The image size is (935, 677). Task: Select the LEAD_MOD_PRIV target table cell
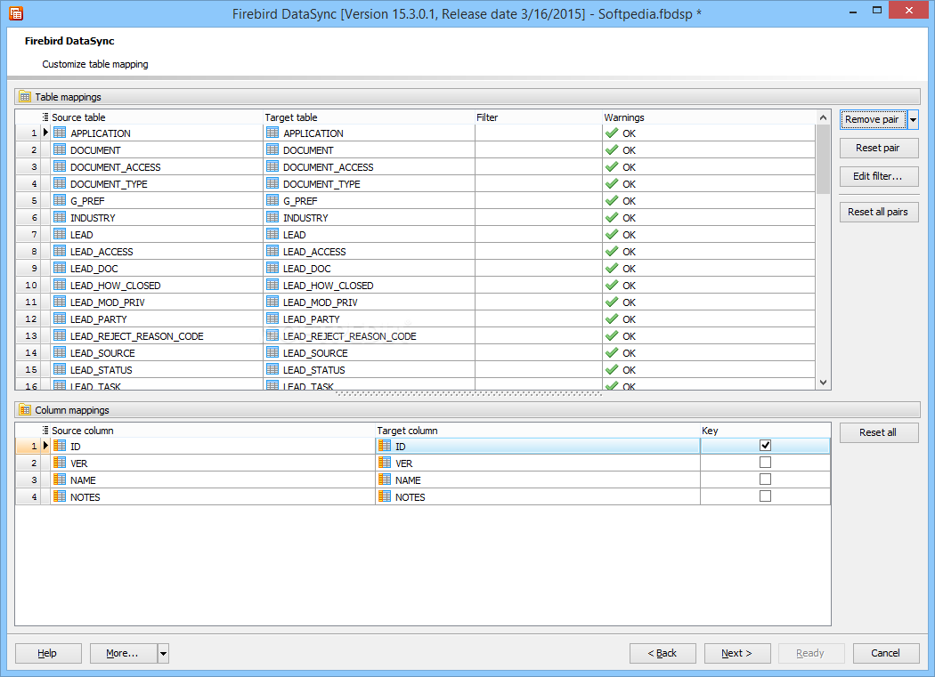(x=369, y=302)
